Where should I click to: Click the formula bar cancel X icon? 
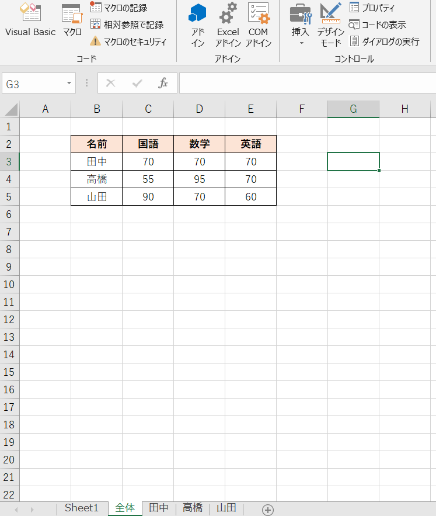pos(111,83)
